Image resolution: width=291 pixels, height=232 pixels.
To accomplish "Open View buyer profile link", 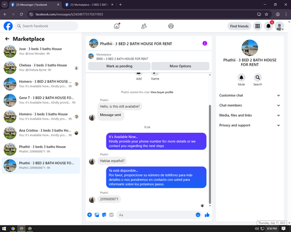I will tap(162, 92).
